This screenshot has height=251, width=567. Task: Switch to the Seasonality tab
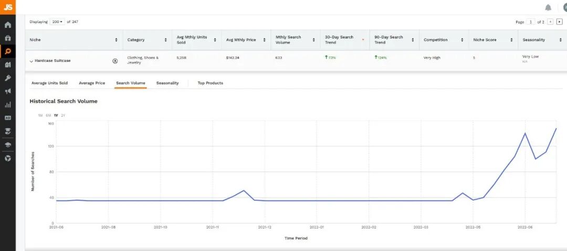(x=167, y=83)
